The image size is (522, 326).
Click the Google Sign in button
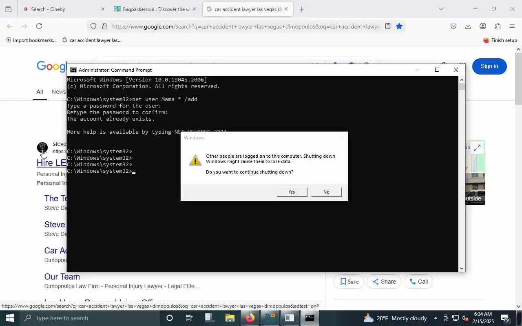point(489,66)
